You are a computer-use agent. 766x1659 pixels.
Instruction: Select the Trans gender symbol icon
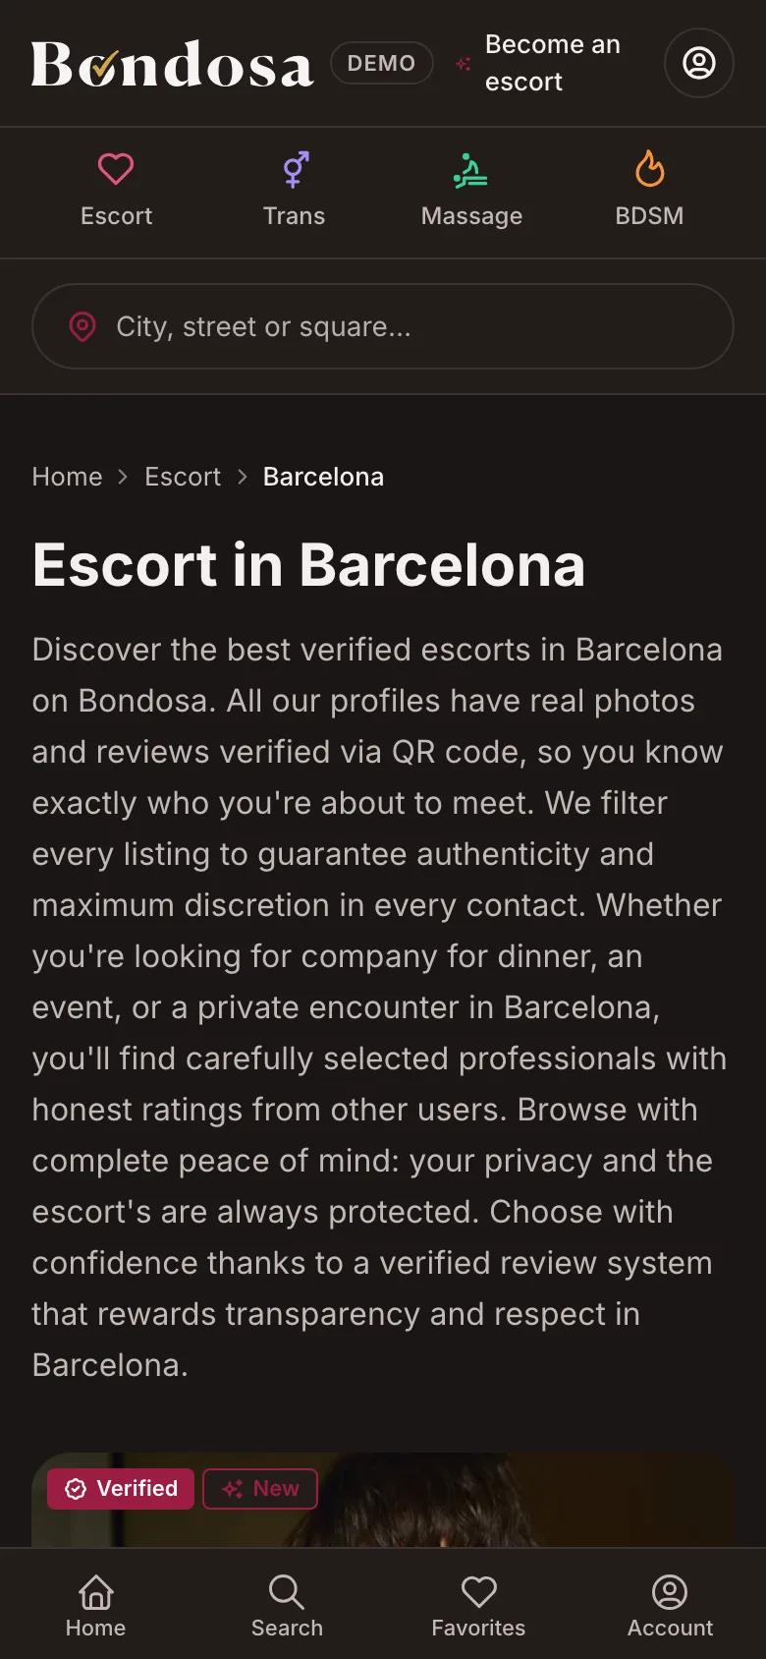(295, 169)
